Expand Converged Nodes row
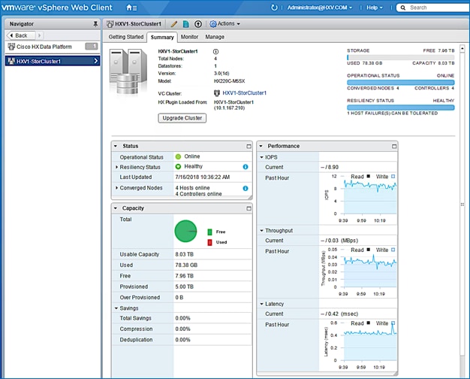 (116, 188)
